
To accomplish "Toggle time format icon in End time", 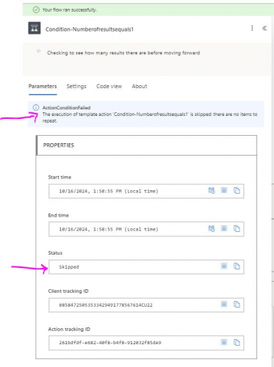I will tap(212, 228).
